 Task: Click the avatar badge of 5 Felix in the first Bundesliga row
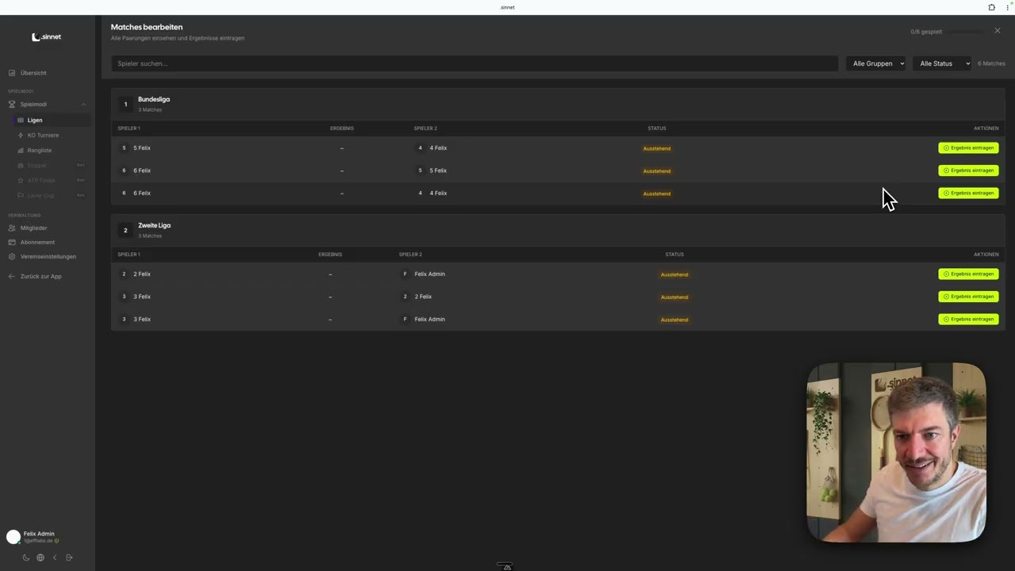[x=124, y=148]
